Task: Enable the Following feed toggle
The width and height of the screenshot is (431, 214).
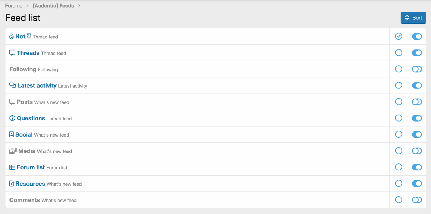Action: [x=417, y=69]
